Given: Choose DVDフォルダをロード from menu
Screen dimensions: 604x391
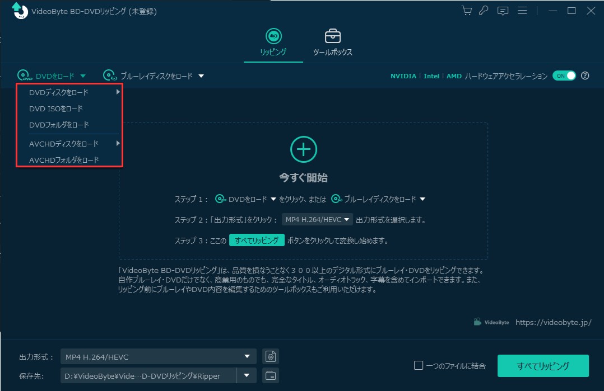Looking at the screenshot, I should 59,125.
